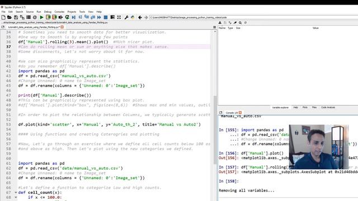This screenshot has height=201, width=358.
Task: Open the View menu
Action: click(91, 12)
